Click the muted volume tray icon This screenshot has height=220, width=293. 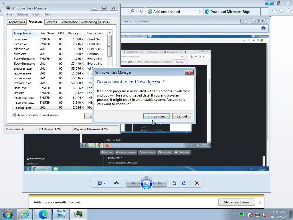pos(264,215)
